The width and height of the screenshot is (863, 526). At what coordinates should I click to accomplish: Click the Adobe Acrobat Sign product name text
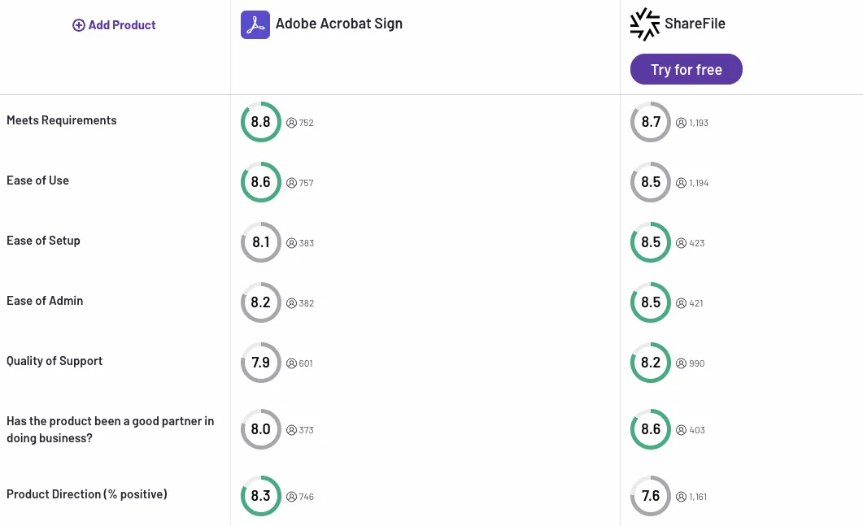(x=338, y=24)
